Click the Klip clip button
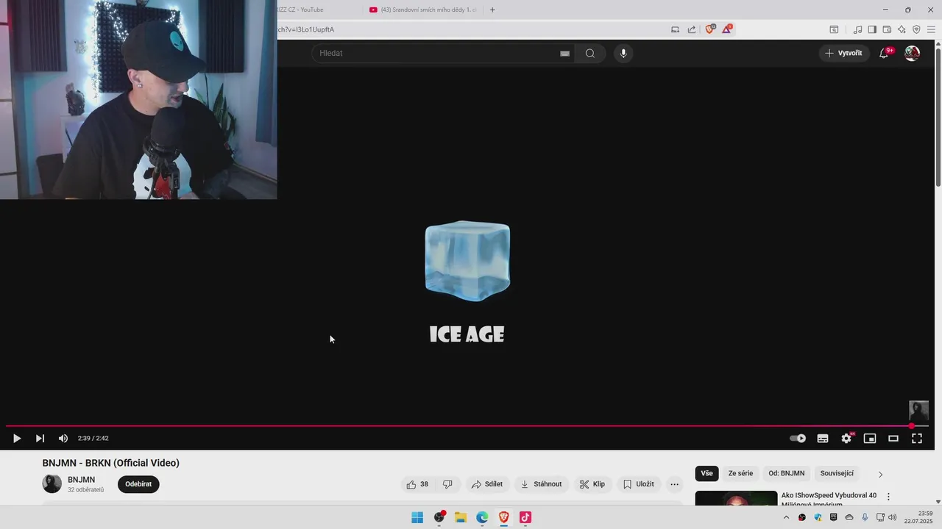Viewport: 942px width, 529px height. pyautogui.click(x=592, y=484)
